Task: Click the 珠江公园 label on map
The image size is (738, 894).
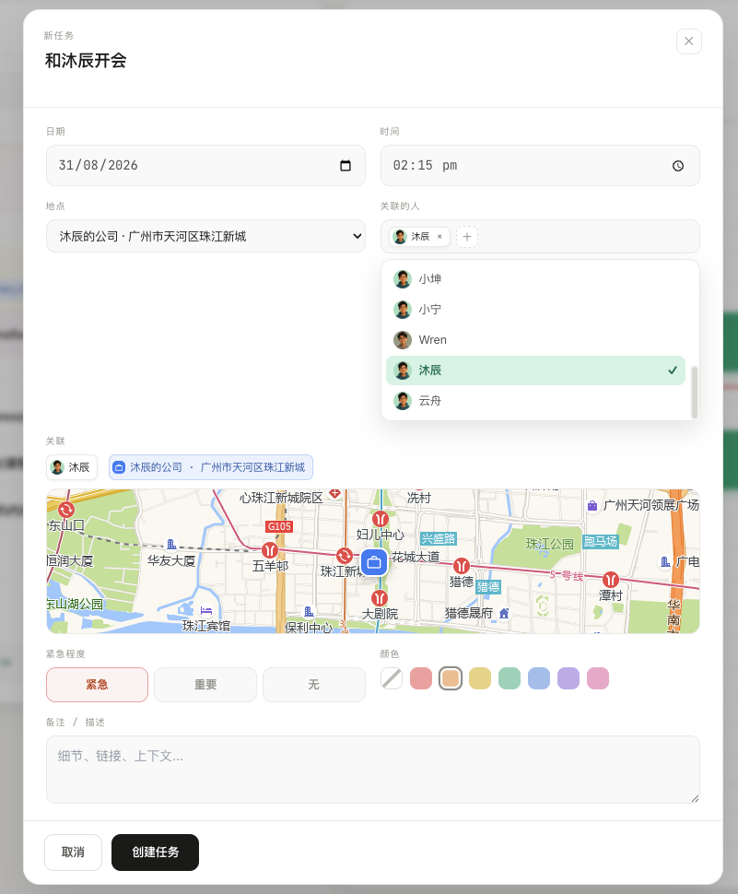Action: click(x=550, y=544)
